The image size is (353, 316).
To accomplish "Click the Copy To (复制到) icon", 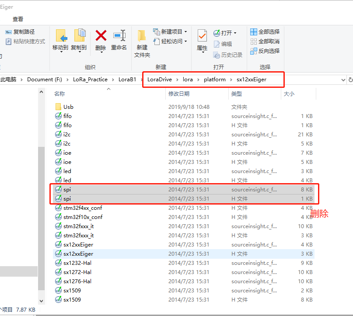I will coord(80,35).
